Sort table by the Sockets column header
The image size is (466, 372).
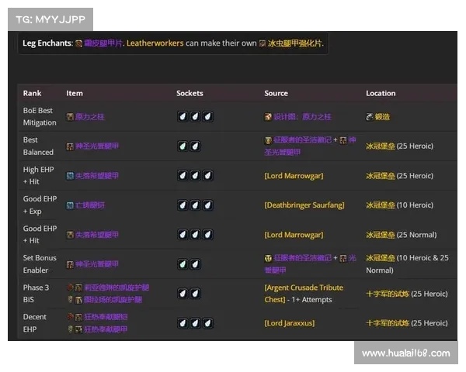[190, 93]
